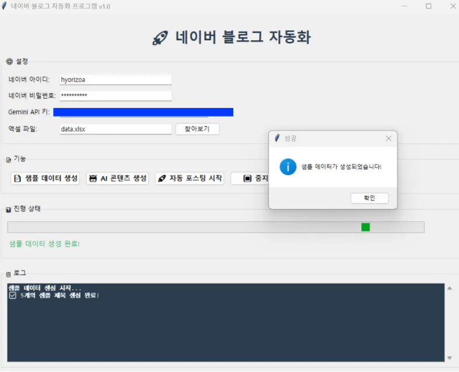The image size is (459, 372).
Task: Start AI 콘텐츠 생성
Action: [117, 178]
